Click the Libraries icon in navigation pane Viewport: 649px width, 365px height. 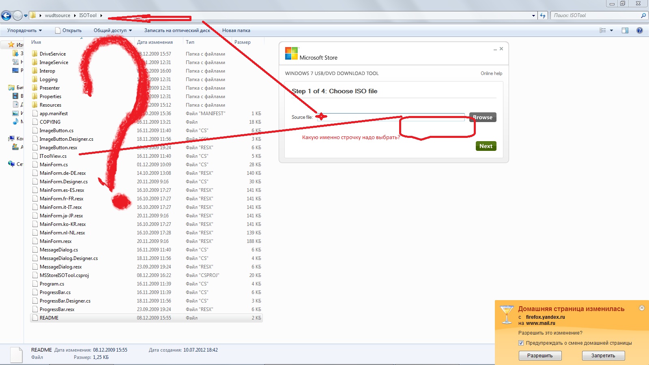(x=11, y=88)
